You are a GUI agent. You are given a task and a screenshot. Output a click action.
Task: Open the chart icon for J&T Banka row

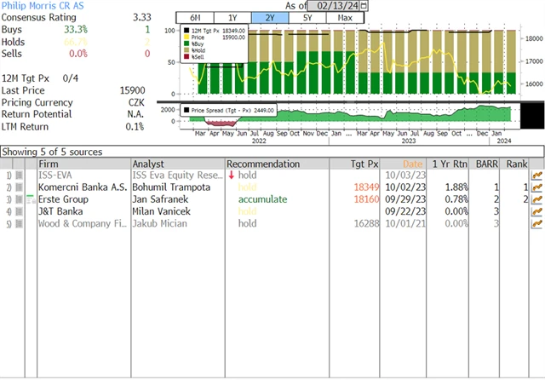coord(536,211)
